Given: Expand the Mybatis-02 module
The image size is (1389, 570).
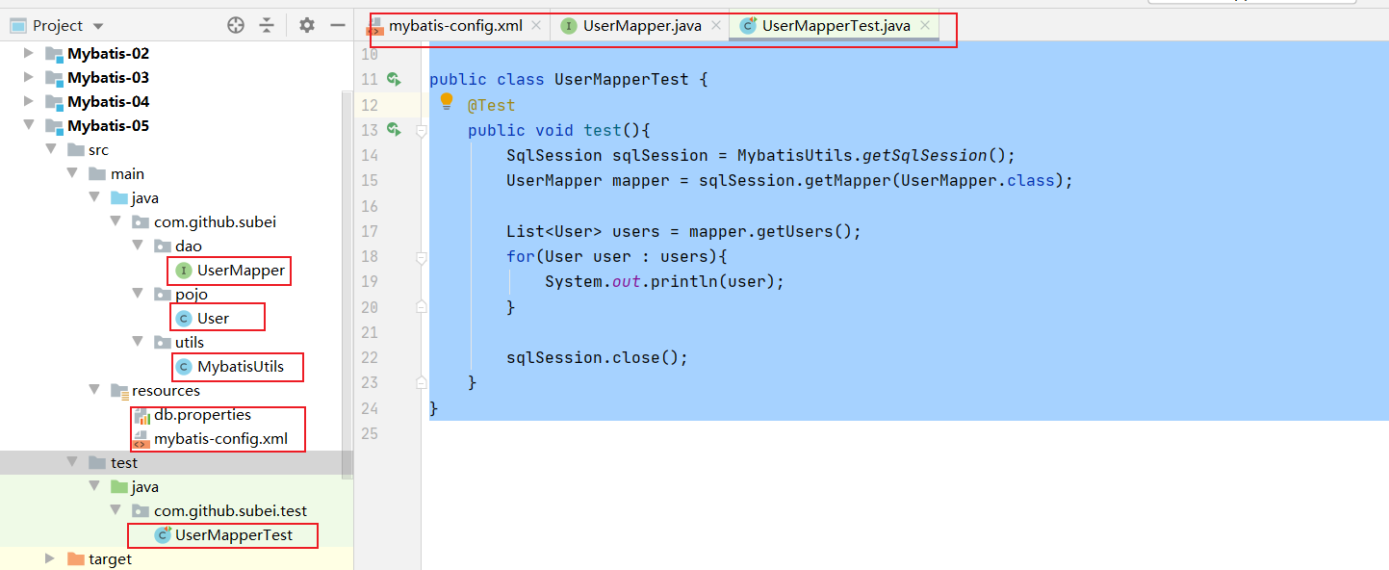Looking at the screenshot, I should [x=29, y=54].
